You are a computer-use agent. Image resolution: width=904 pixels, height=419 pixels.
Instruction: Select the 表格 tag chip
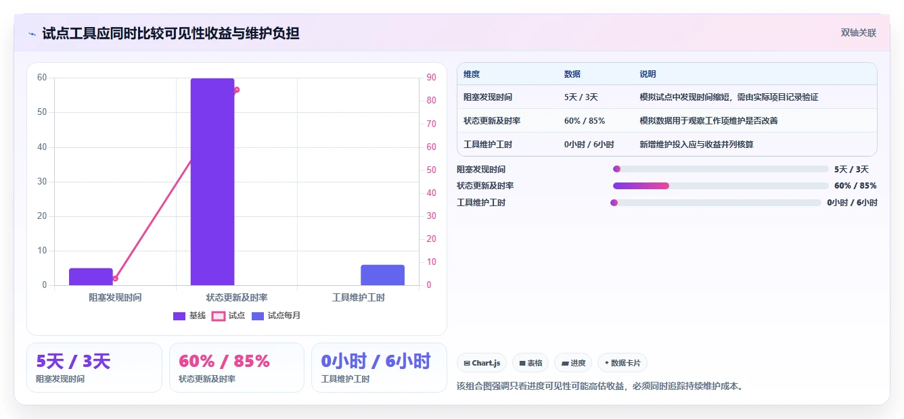coord(530,363)
